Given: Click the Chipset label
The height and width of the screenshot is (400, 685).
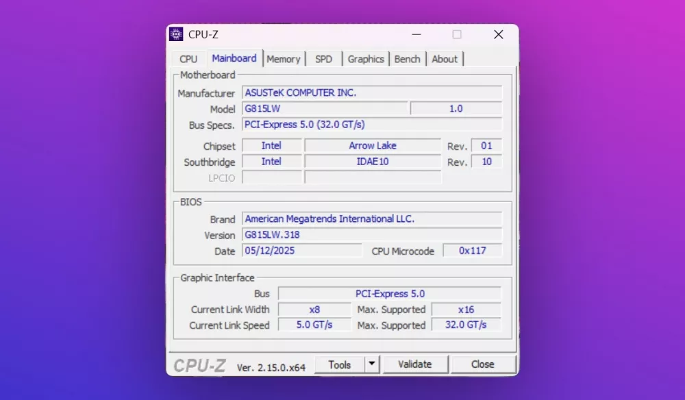Looking at the screenshot, I should (x=219, y=147).
